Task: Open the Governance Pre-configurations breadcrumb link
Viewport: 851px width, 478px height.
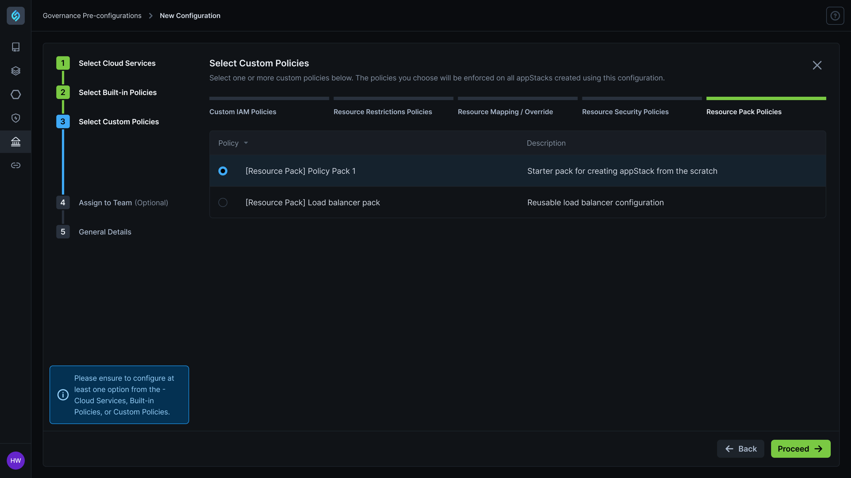Action: [x=92, y=15]
